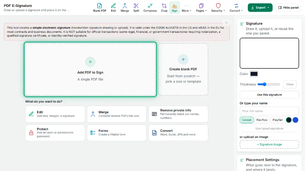The height and width of the screenshot is (171, 305).
Task: Choose the black typed-signature color
Action: click(x=289, y=120)
